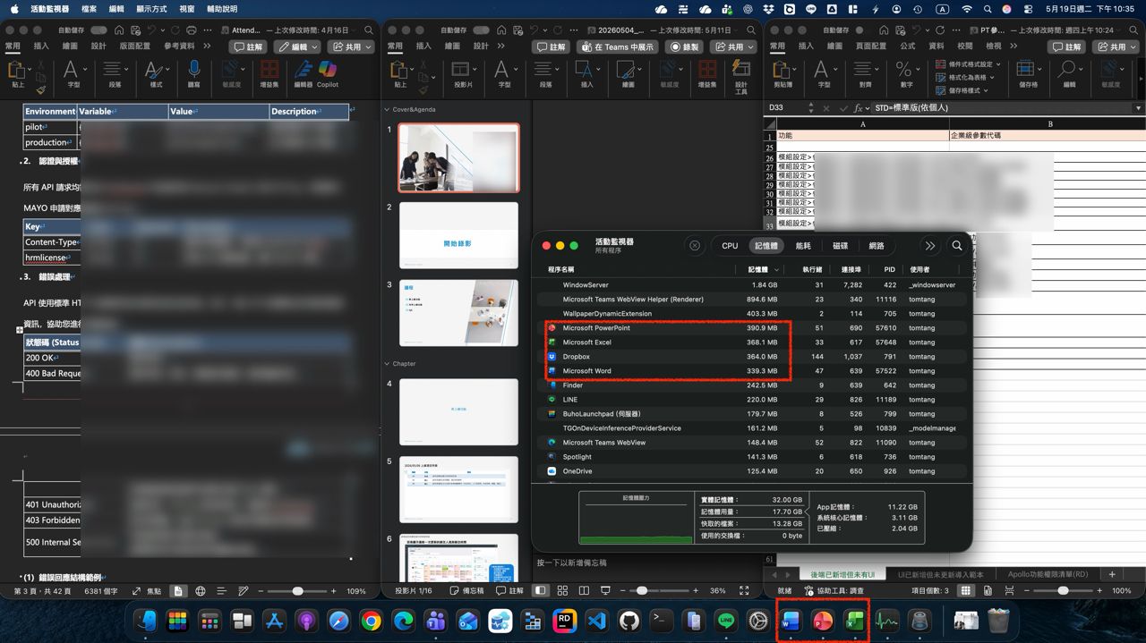Start Word's 聽寫 dictation microphone
This screenshot has height=643, width=1146.
[x=194, y=73]
